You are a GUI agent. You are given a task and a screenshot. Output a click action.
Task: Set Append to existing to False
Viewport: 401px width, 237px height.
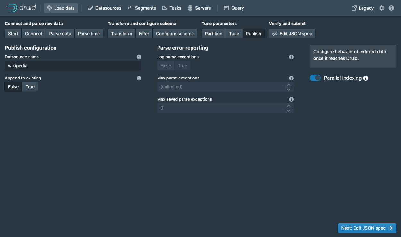tap(13, 87)
